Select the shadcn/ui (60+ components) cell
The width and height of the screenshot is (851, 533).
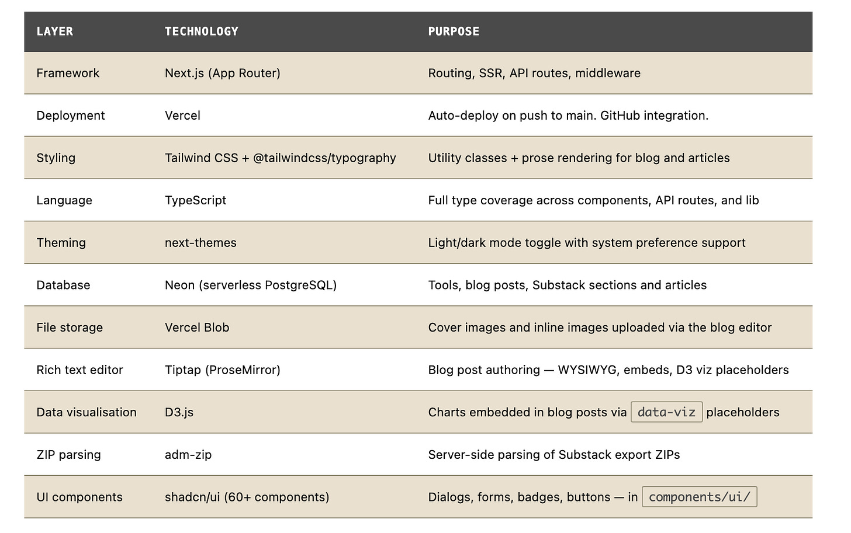(247, 497)
